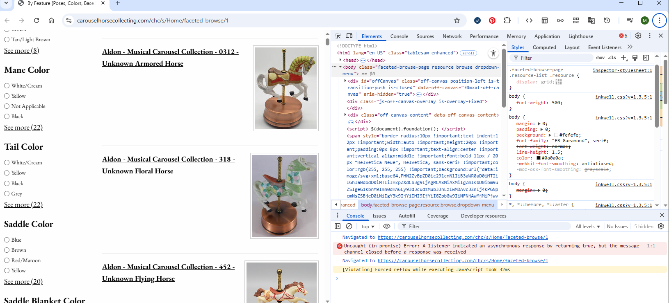Select Grey tail color

(x=7, y=194)
